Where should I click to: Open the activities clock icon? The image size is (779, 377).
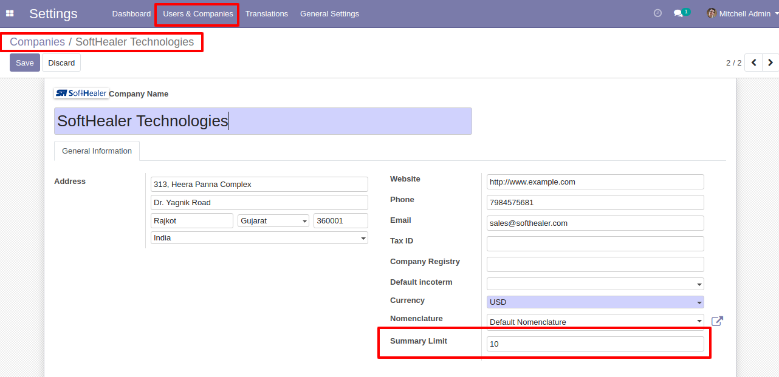click(x=657, y=13)
